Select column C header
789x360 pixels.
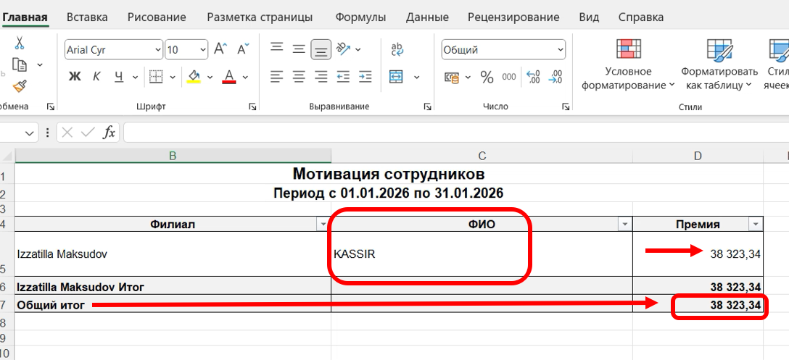(x=482, y=156)
